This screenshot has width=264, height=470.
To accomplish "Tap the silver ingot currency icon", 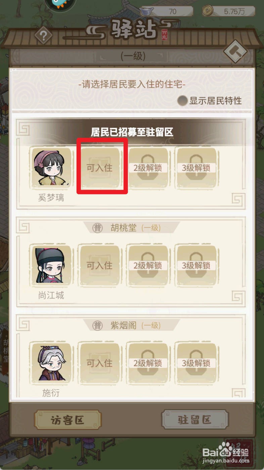I will pyautogui.click(x=146, y=11).
